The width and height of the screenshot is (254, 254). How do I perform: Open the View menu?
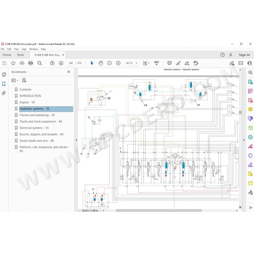point(16,49)
